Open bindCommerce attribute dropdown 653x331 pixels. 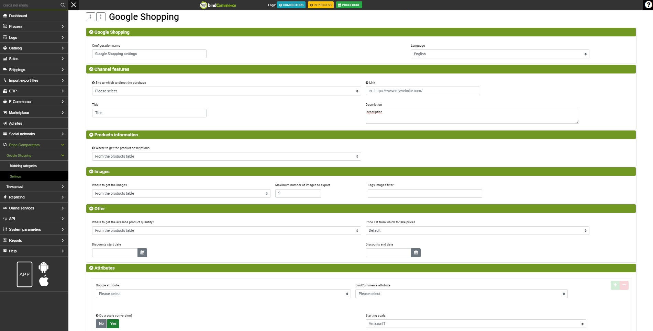pyautogui.click(x=461, y=294)
